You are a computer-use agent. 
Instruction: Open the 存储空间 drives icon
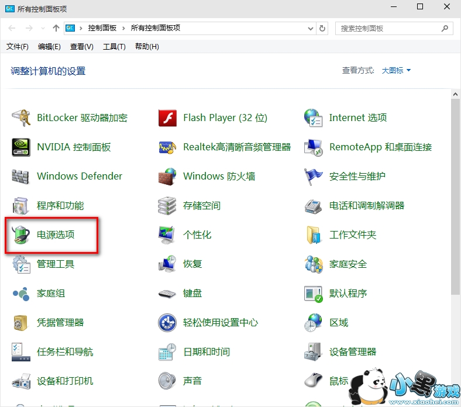coord(167,206)
